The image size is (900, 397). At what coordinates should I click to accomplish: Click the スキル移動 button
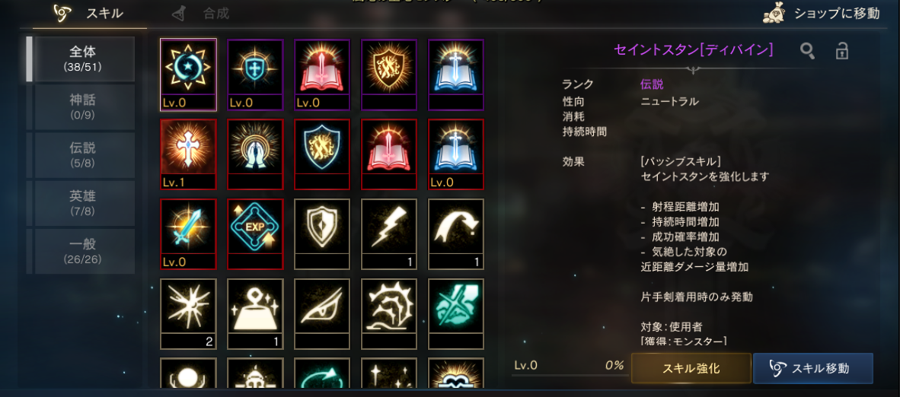812,368
